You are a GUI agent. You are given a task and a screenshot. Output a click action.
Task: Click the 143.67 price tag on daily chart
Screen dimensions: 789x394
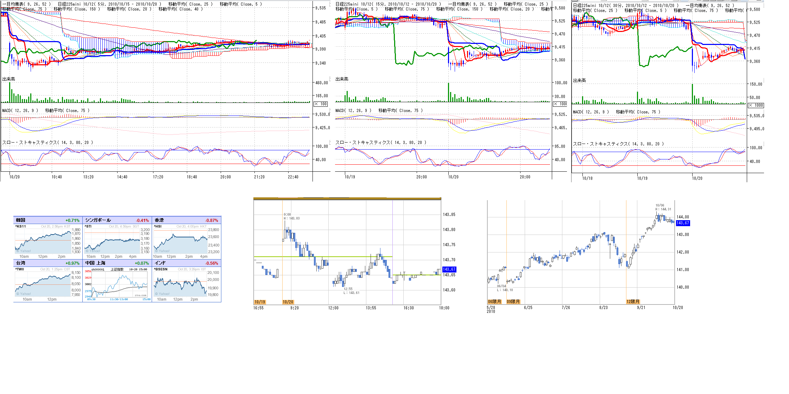click(x=683, y=223)
